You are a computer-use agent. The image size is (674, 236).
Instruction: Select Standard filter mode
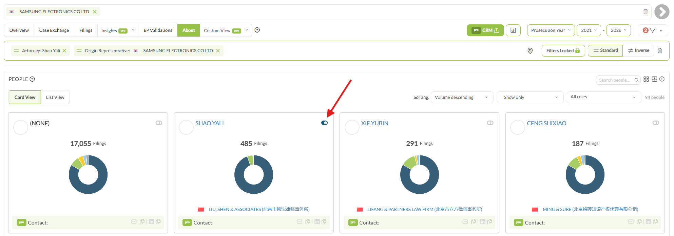tap(605, 50)
